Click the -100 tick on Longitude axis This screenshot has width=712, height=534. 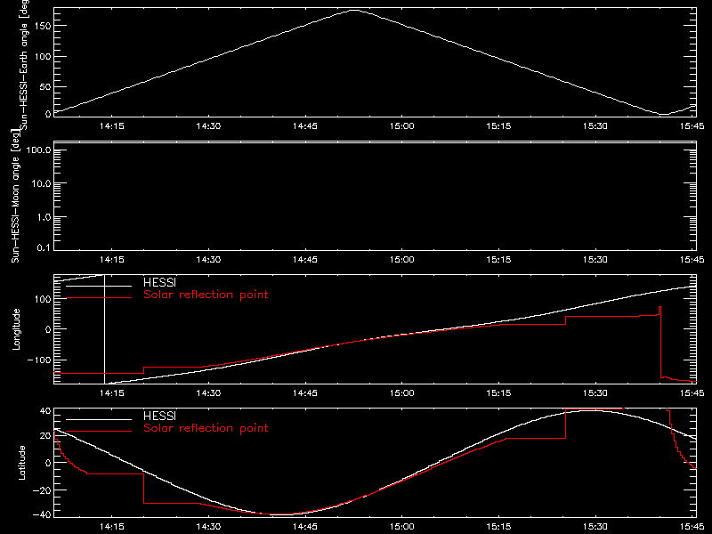(x=39, y=360)
